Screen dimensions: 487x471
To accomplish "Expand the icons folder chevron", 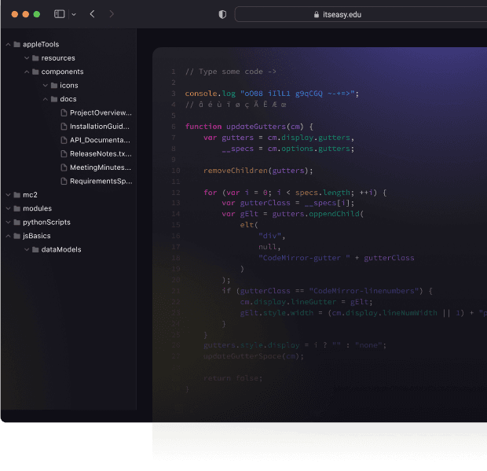I will (x=46, y=86).
